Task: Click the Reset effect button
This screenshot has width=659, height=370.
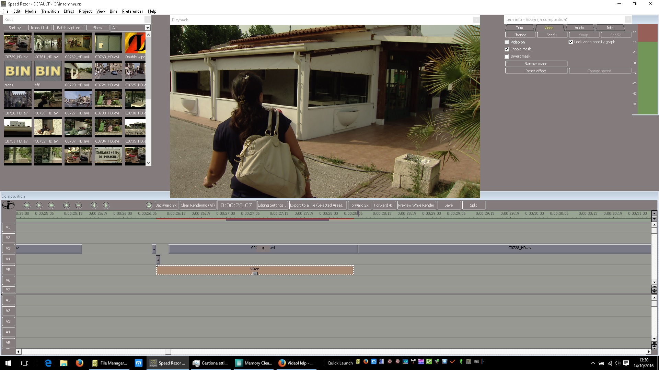Action: (x=535, y=71)
